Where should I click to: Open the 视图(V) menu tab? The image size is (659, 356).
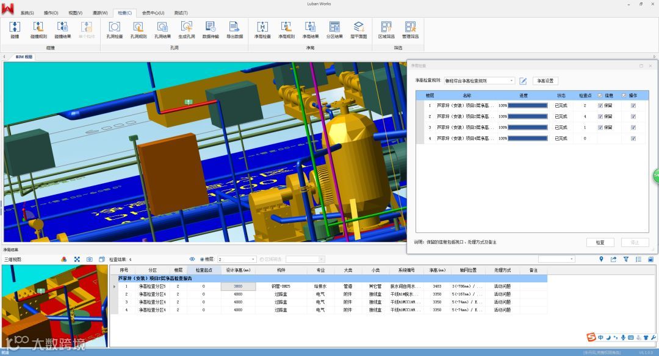coord(75,12)
